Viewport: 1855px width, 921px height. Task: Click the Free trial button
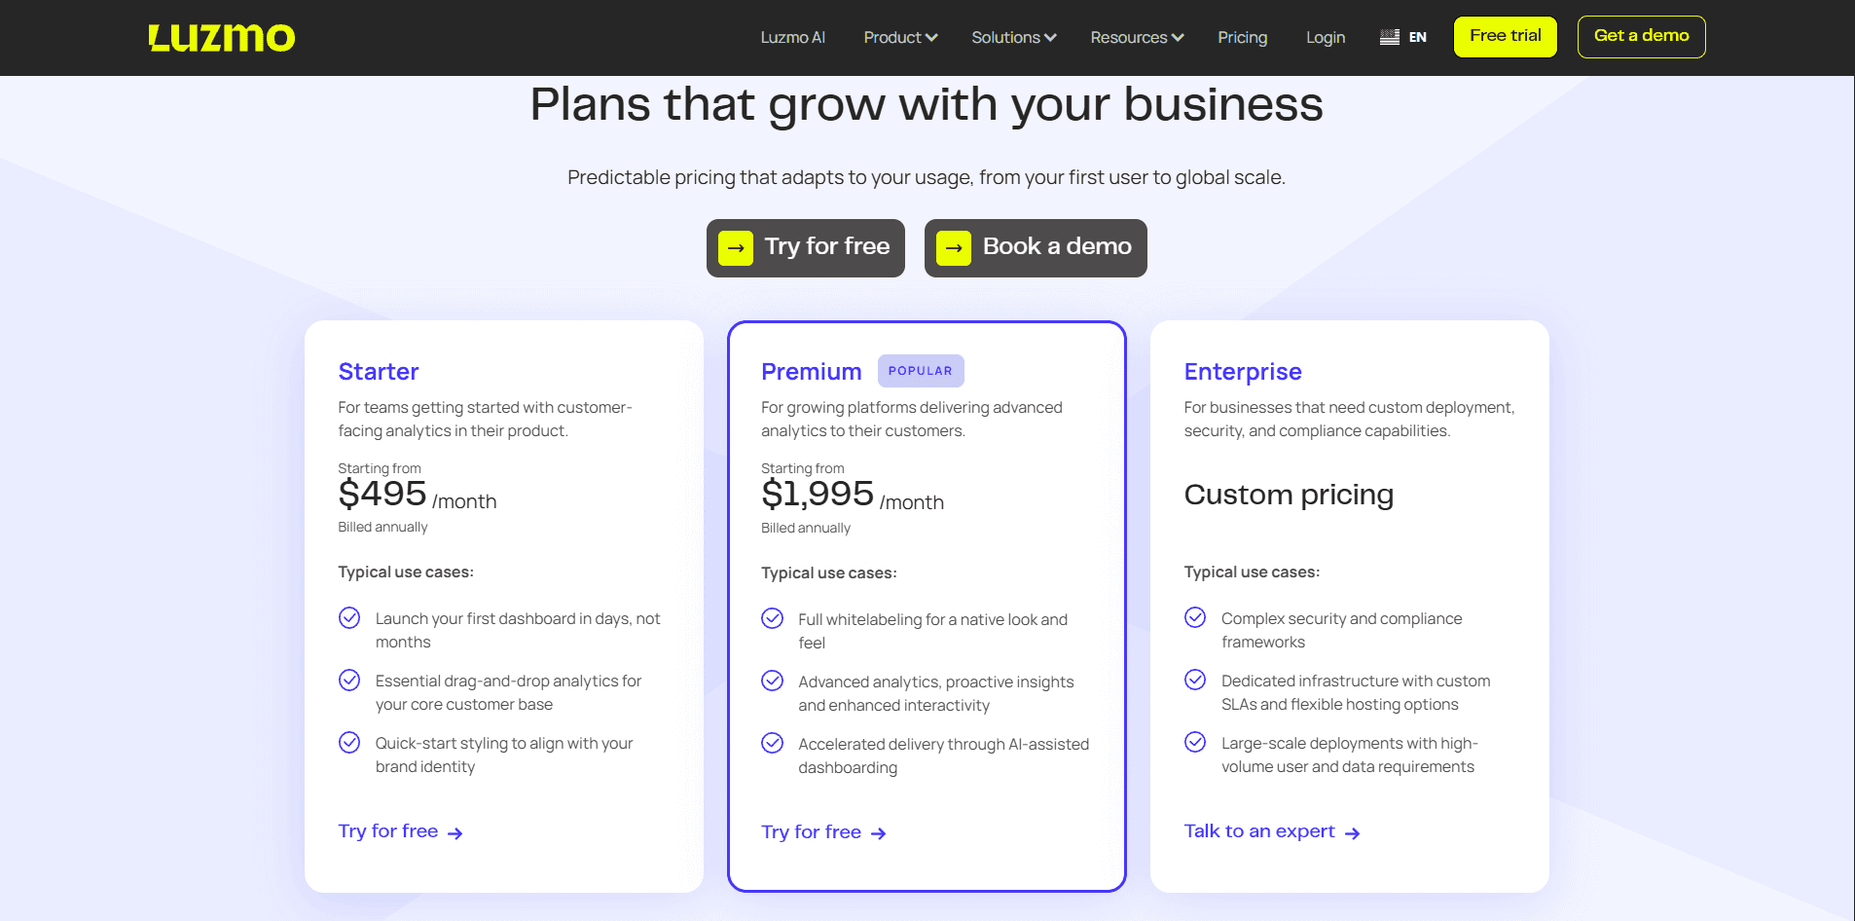tap(1505, 36)
